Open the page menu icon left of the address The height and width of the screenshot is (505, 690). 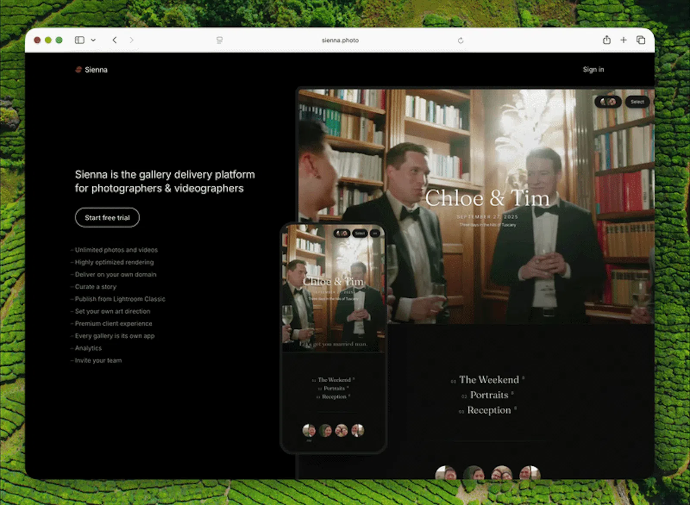pos(220,40)
